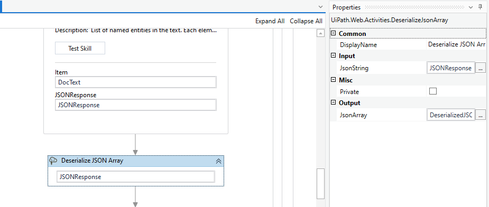Click the JsonString property value field

(450, 68)
